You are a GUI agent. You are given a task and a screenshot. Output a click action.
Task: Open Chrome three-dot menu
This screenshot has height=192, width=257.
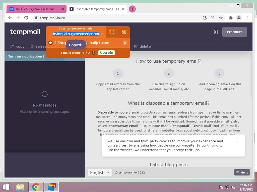[x=247, y=18]
